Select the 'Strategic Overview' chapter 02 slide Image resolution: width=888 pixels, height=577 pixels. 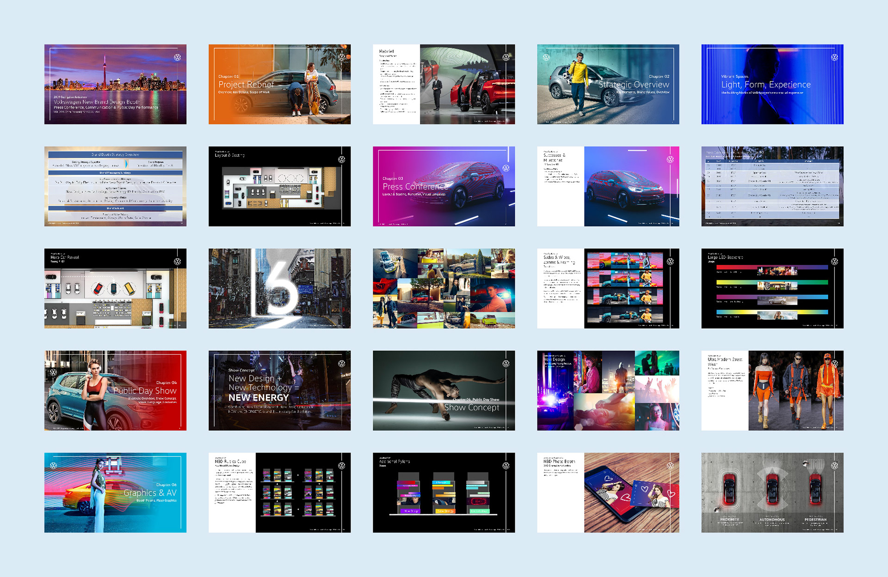pyautogui.click(x=608, y=84)
